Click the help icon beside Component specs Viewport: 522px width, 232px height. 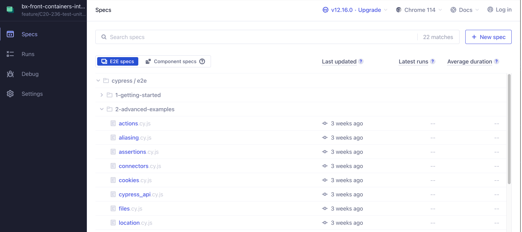[x=202, y=61]
